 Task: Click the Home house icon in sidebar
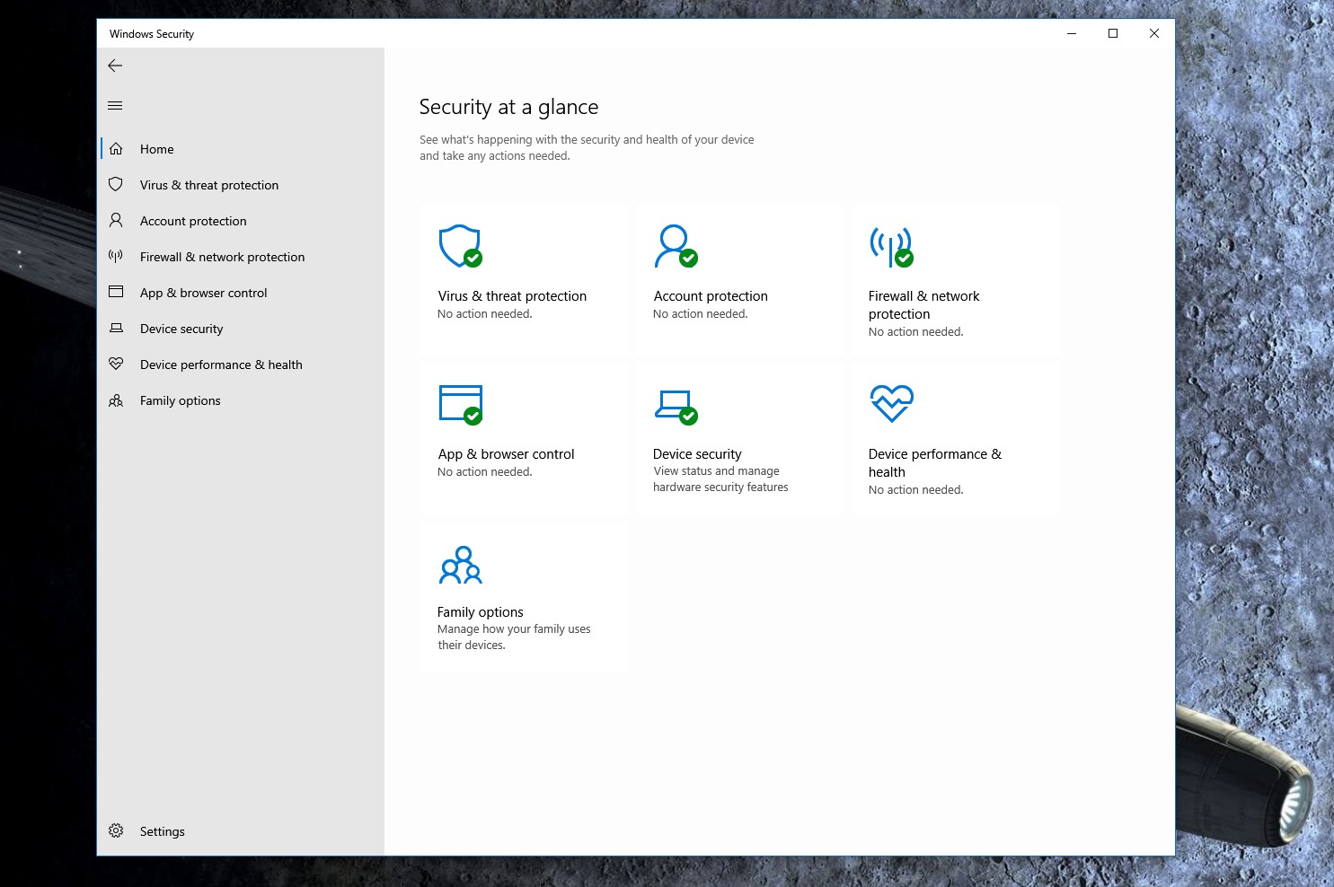pyautogui.click(x=116, y=149)
